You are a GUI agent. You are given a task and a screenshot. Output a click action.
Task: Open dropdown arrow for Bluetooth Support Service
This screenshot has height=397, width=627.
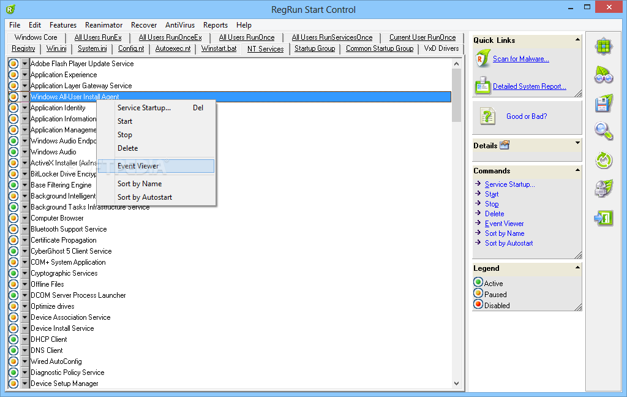[24, 229]
